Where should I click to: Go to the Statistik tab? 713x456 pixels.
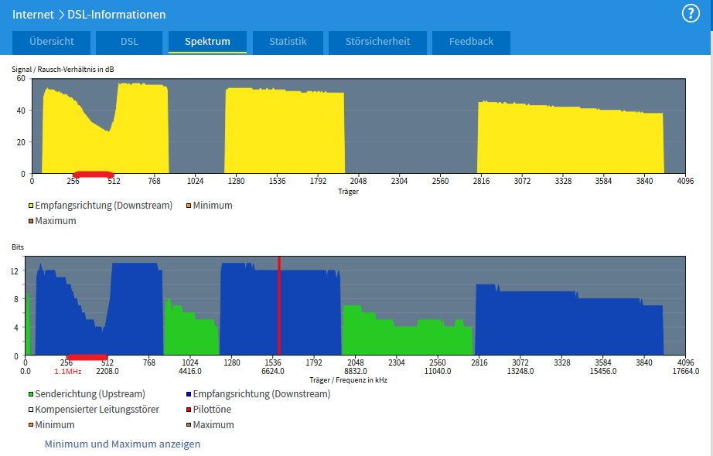tap(288, 42)
